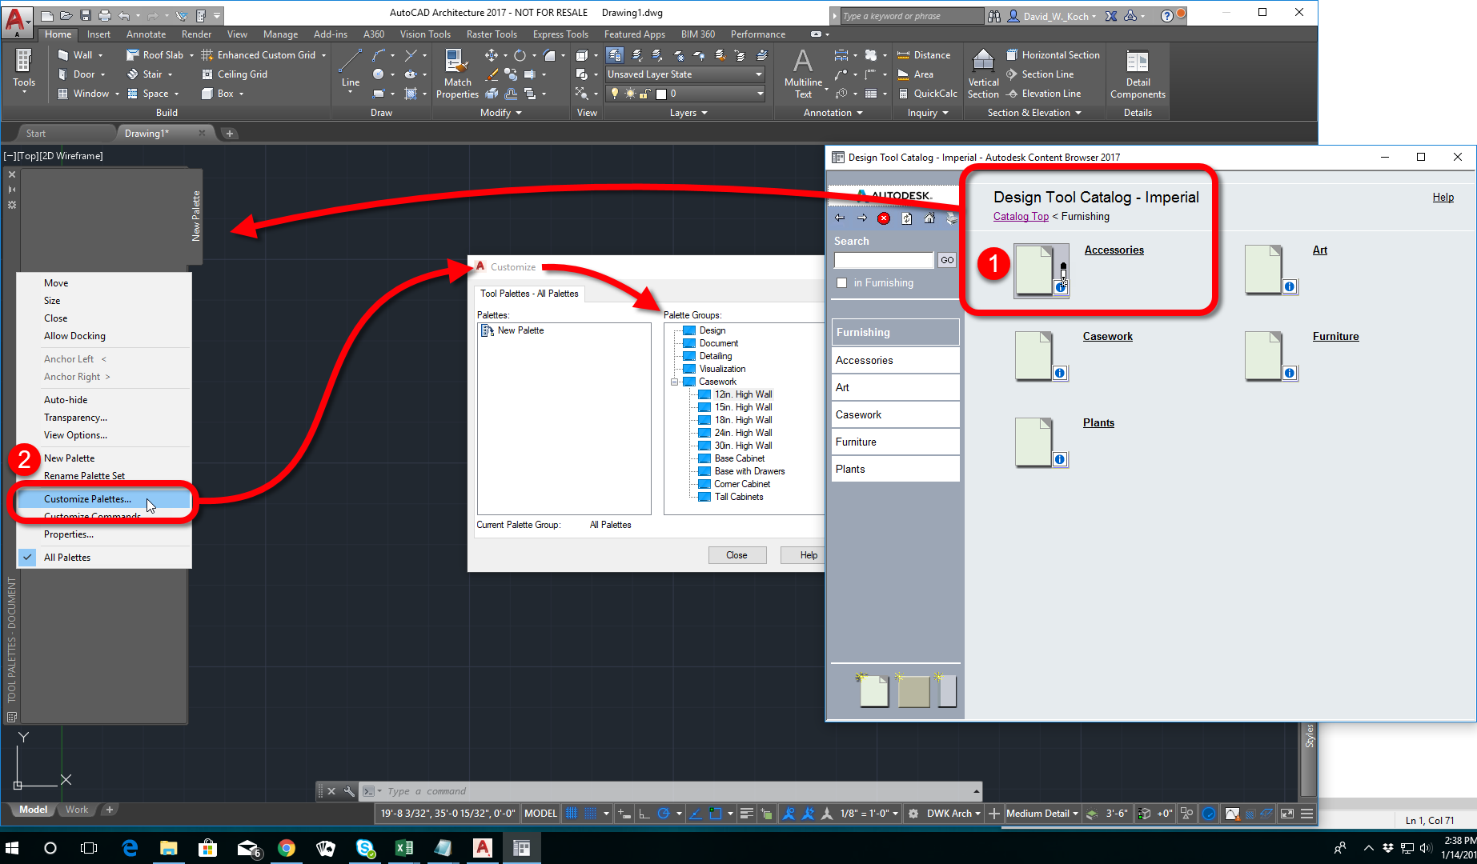1477x864 pixels.
Task: Toggle the drawing grid display in status bar
Action: [572, 814]
